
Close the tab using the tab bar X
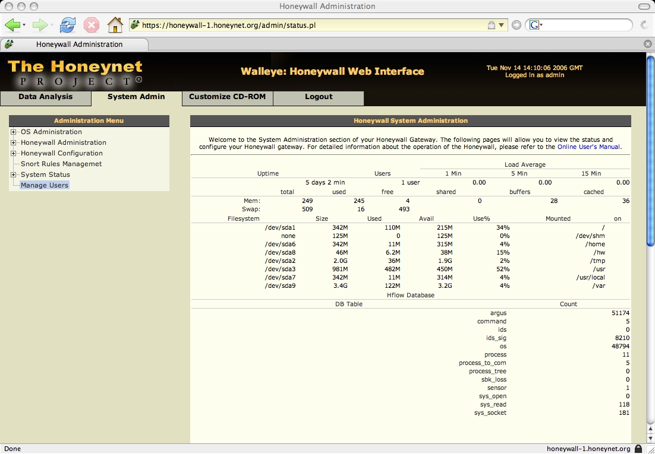tap(647, 44)
